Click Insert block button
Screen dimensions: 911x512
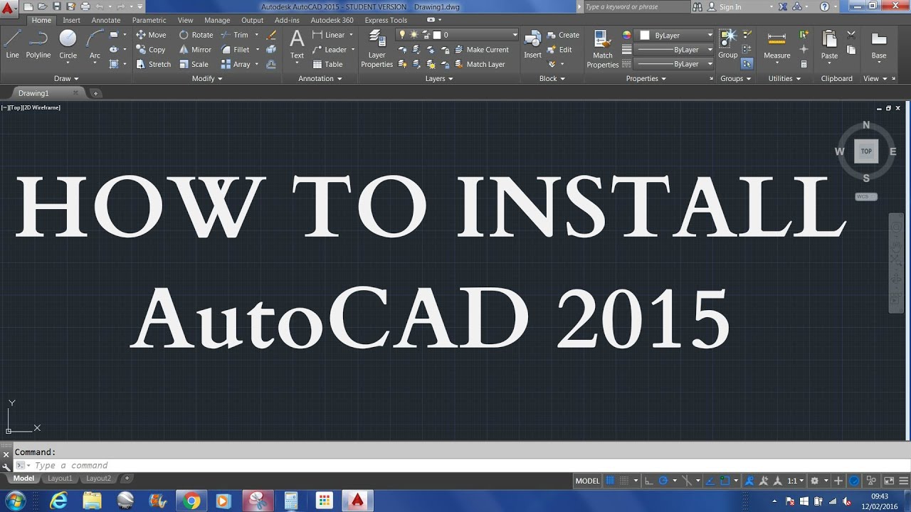tap(532, 44)
